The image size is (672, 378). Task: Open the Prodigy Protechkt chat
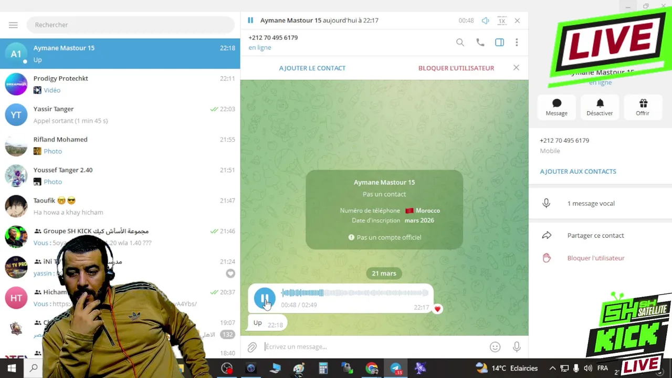click(x=120, y=84)
